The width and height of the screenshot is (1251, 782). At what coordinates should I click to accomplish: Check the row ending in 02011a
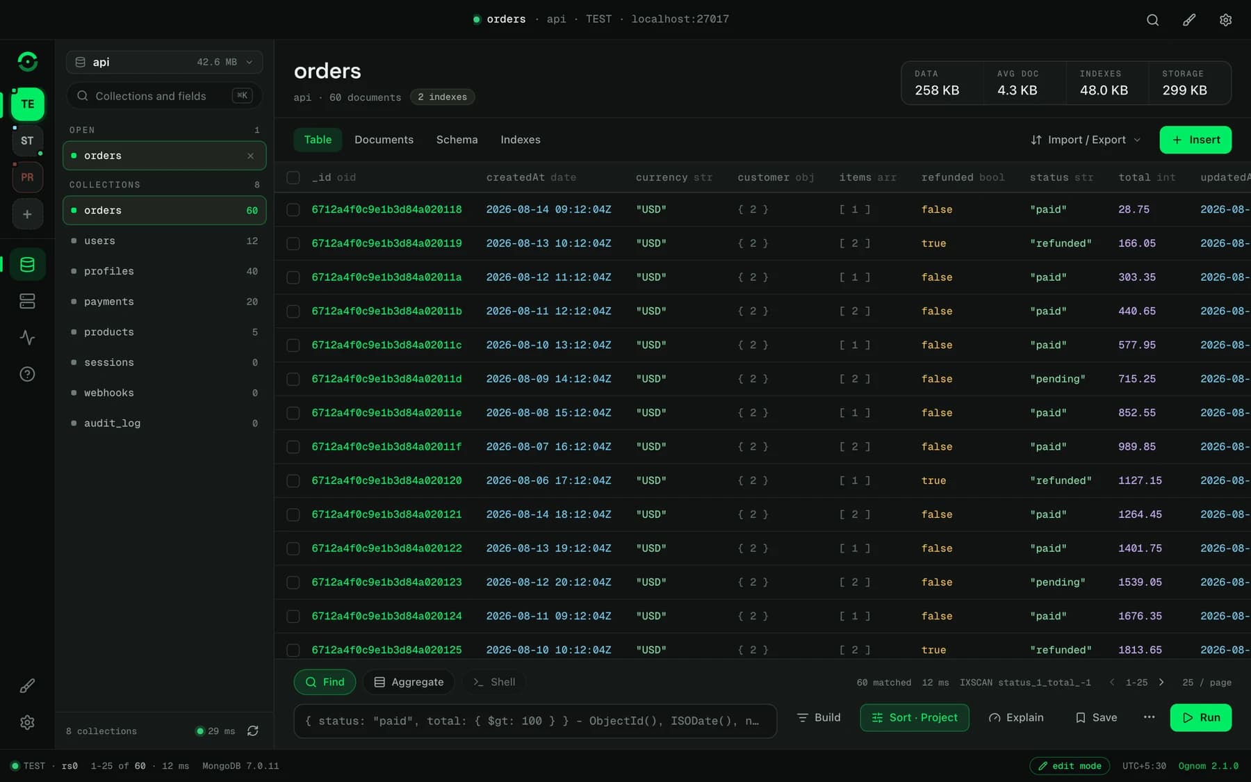click(293, 277)
